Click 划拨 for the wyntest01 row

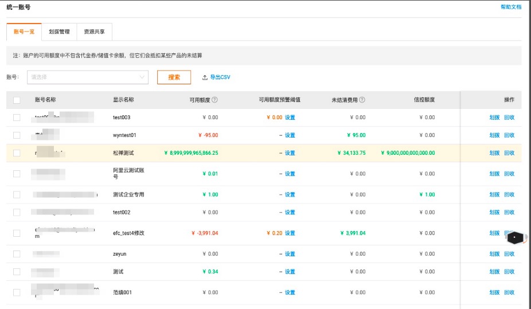[x=494, y=135]
